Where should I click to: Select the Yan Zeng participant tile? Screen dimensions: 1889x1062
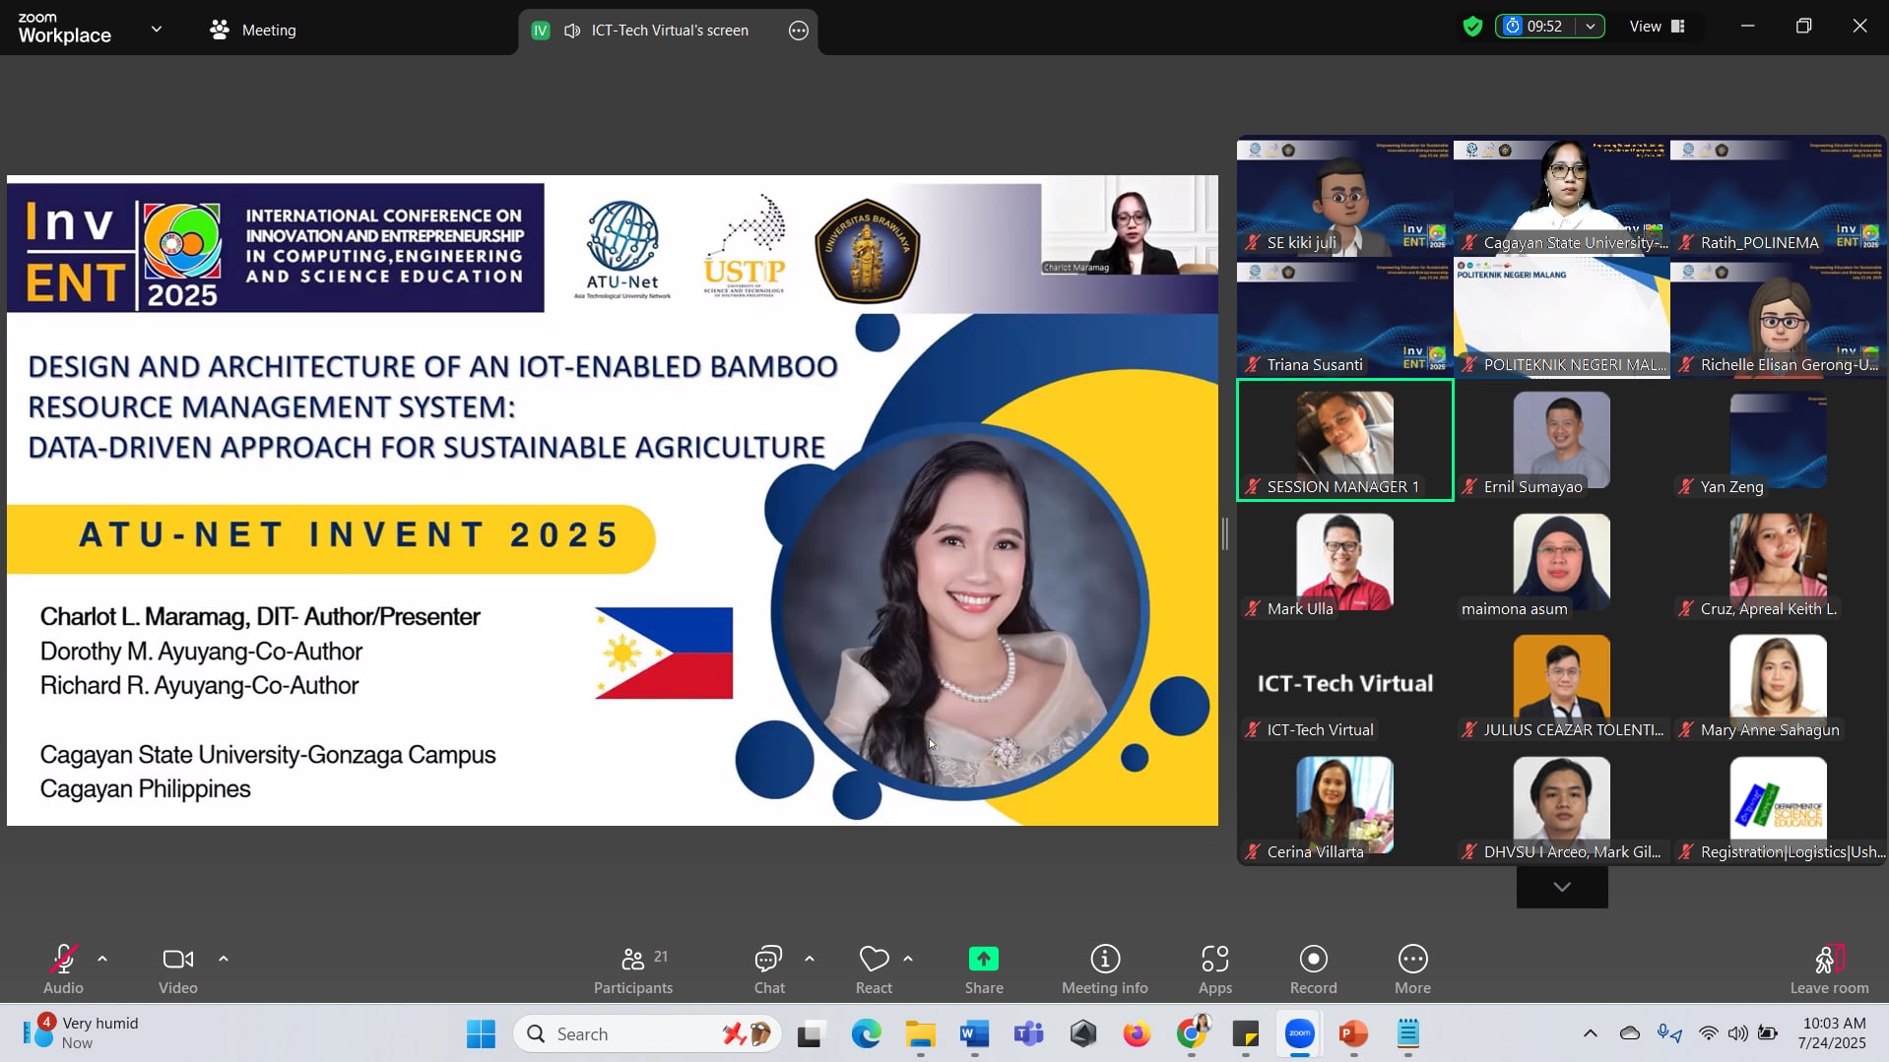(x=1779, y=440)
